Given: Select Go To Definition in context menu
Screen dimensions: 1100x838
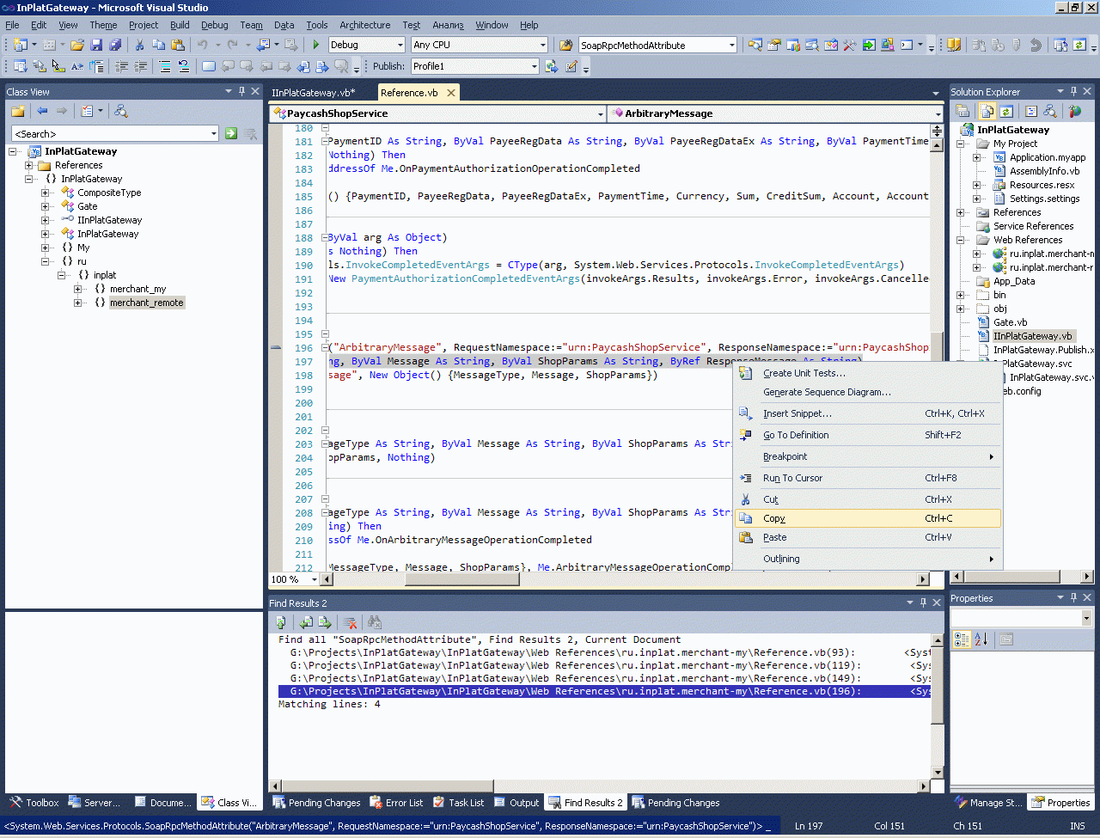Looking at the screenshot, I should (x=796, y=435).
